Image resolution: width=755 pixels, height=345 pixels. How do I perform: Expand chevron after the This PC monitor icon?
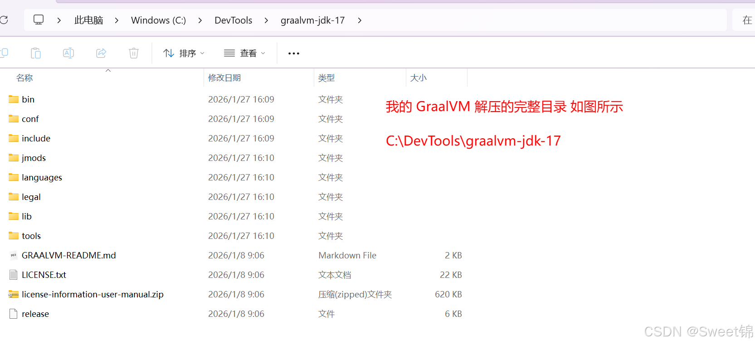pyautogui.click(x=59, y=20)
